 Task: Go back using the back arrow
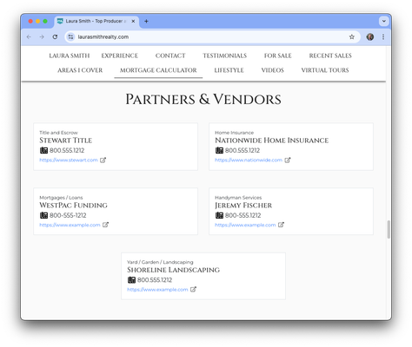click(x=29, y=36)
